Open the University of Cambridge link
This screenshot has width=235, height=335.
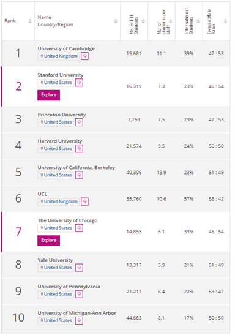66,49
